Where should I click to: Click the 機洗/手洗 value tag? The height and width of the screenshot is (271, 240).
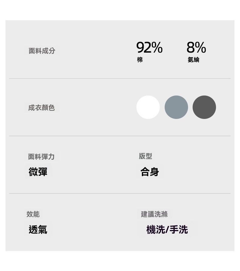[167, 230]
